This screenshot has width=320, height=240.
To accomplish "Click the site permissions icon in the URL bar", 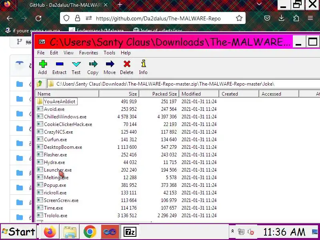I will coord(89,18).
